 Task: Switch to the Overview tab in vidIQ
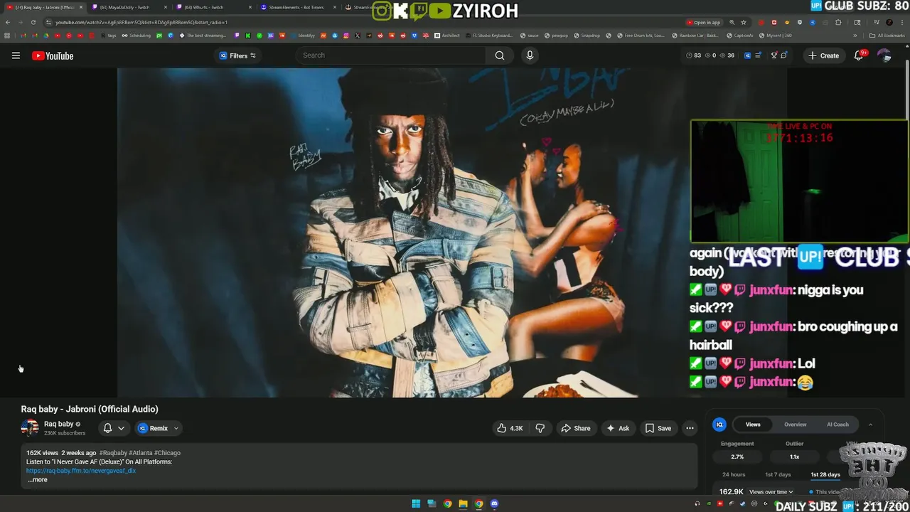[795, 425]
